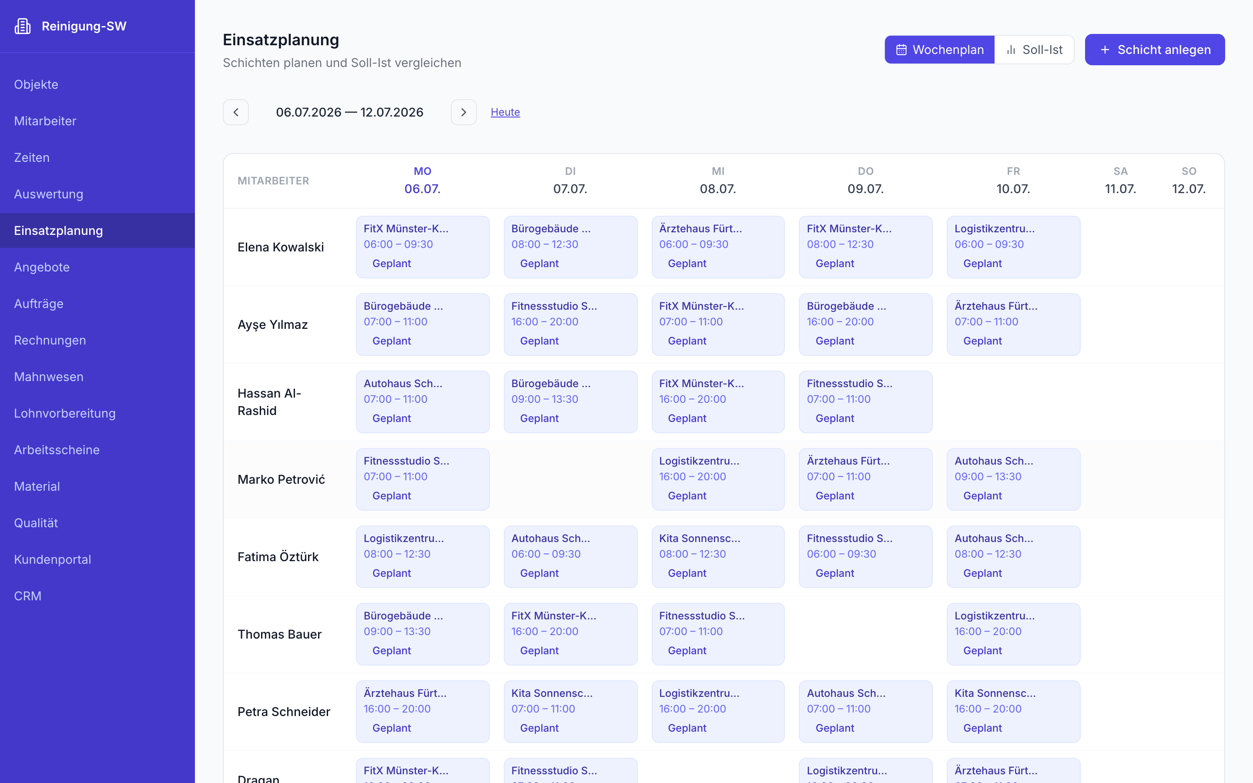The width and height of the screenshot is (1253, 783).
Task: Click the Reinigung-SW building logo icon
Action: pos(23,26)
